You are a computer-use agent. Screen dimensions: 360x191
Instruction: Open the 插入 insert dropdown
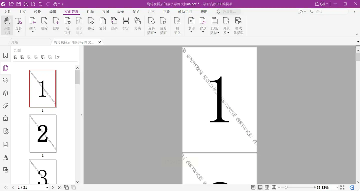point(33,32)
